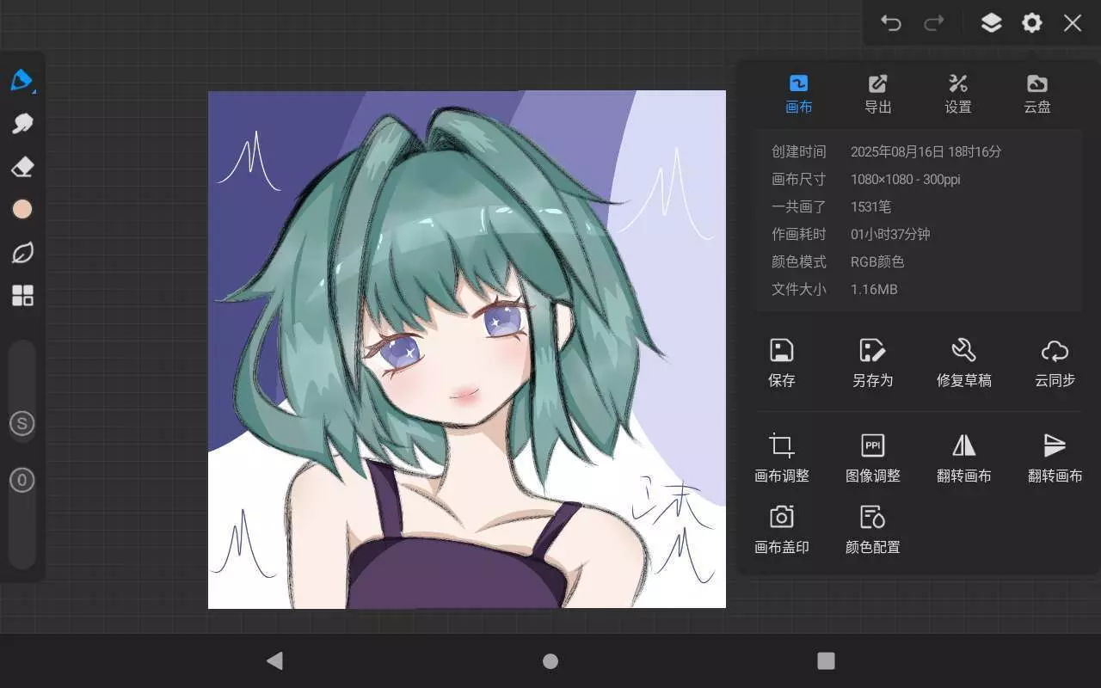Select the brush pen tool
Viewport: 1101px width, 688px height.
pyautogui.click(x=22, y=80)
